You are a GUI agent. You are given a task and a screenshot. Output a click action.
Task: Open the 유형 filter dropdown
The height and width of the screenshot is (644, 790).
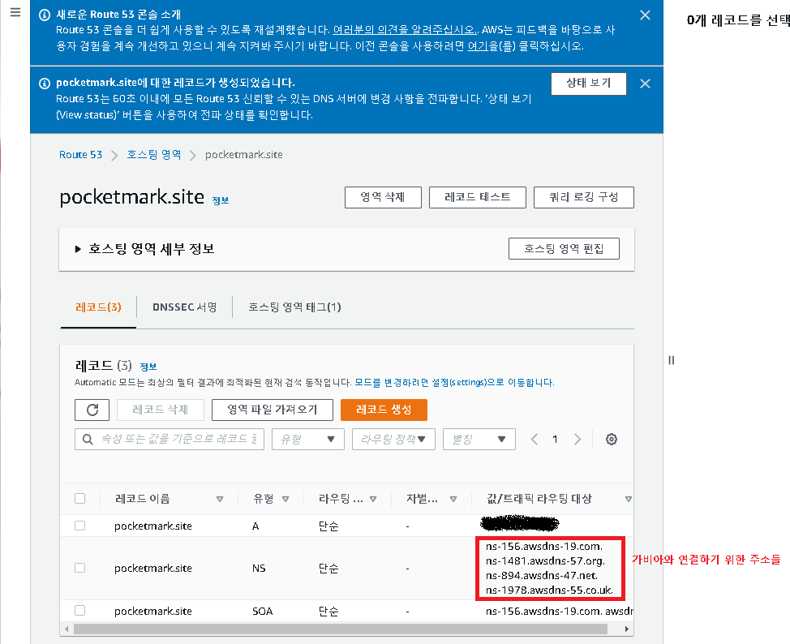(308, 440)
